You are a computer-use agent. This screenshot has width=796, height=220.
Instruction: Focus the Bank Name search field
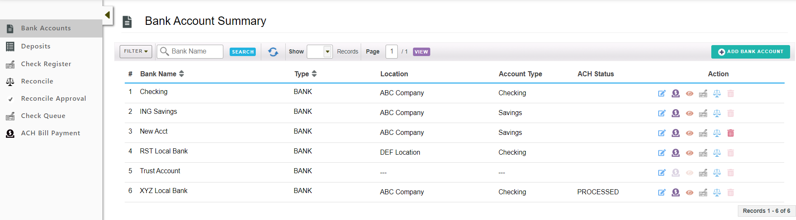pos(190,51)
